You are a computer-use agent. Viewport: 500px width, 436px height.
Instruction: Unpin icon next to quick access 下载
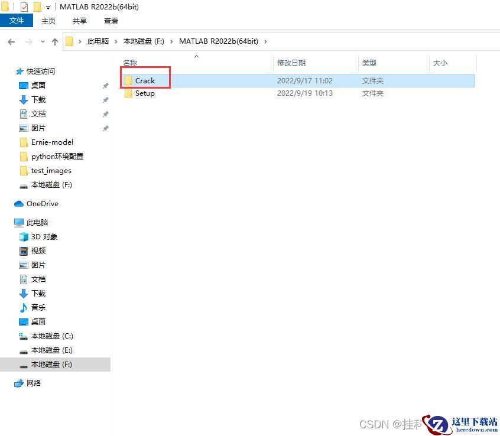coord(106,100)
